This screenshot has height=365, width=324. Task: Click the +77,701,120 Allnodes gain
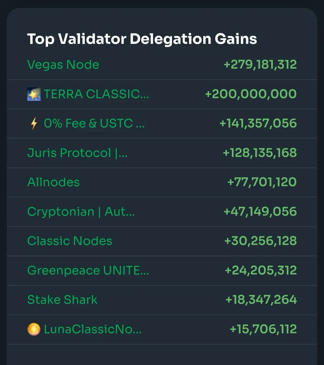(x=262, y=182)
